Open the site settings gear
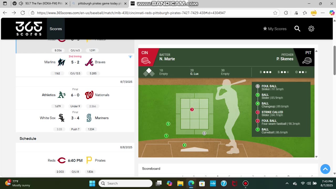This screenshot has height=189, width=336. (x=311, y=29)
